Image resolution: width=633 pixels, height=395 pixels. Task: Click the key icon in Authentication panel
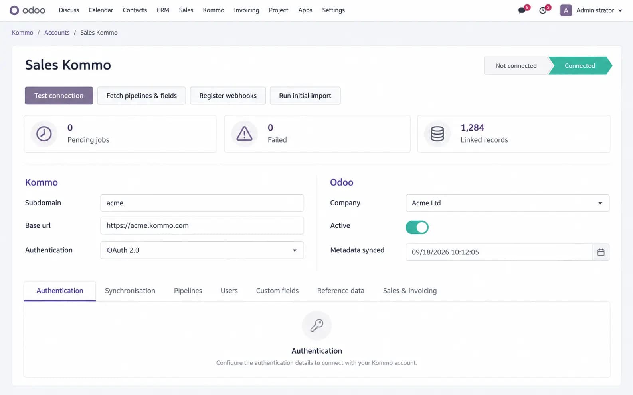317,325
